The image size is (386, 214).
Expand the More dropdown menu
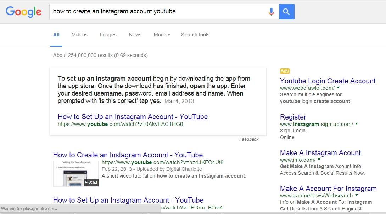pos(162,35)
